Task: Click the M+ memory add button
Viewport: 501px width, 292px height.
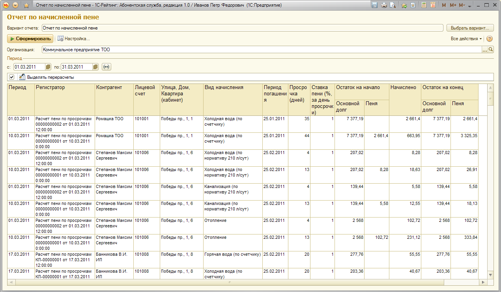Action: 453,5
